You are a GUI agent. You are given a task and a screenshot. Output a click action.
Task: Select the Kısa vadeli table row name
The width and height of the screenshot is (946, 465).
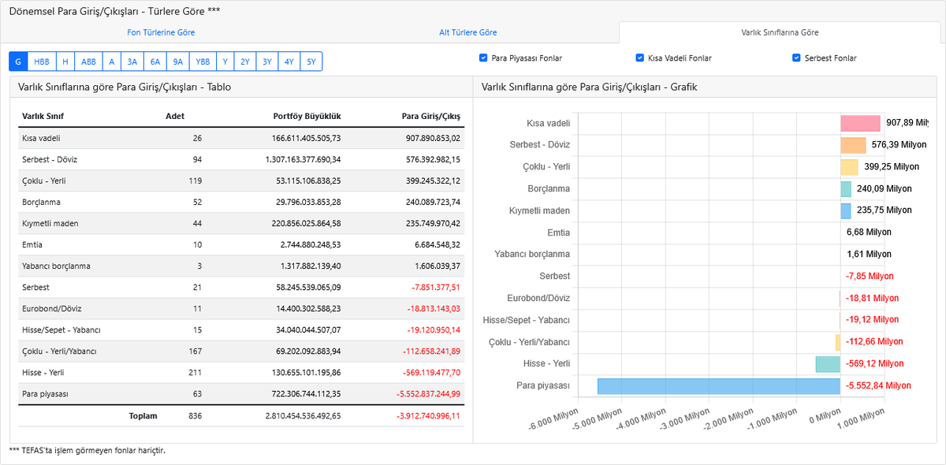click(x=41, y=138)
